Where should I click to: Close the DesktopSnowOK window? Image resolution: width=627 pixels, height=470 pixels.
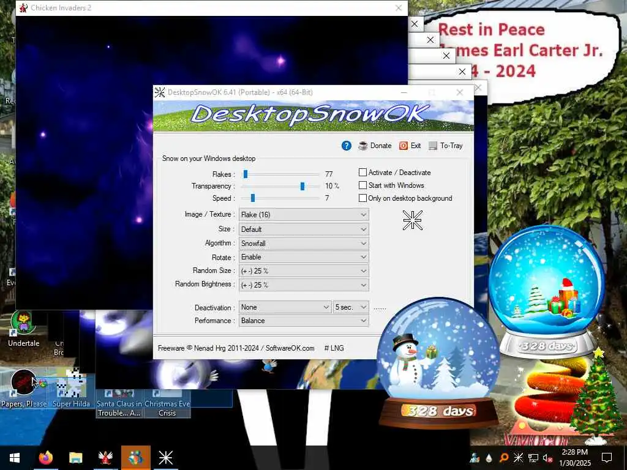click(460, 92)
